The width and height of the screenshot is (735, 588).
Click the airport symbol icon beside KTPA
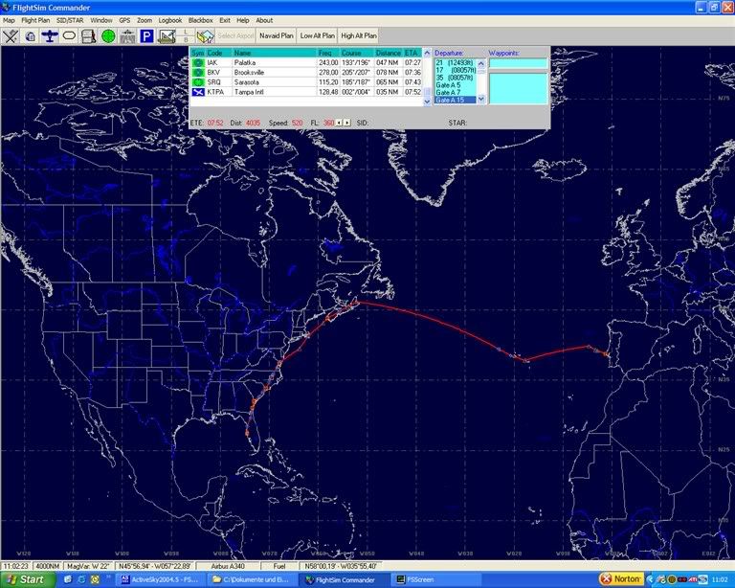[198, 92]
